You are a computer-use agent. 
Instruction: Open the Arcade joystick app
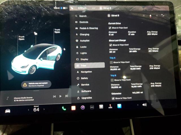tap(110, 106)
